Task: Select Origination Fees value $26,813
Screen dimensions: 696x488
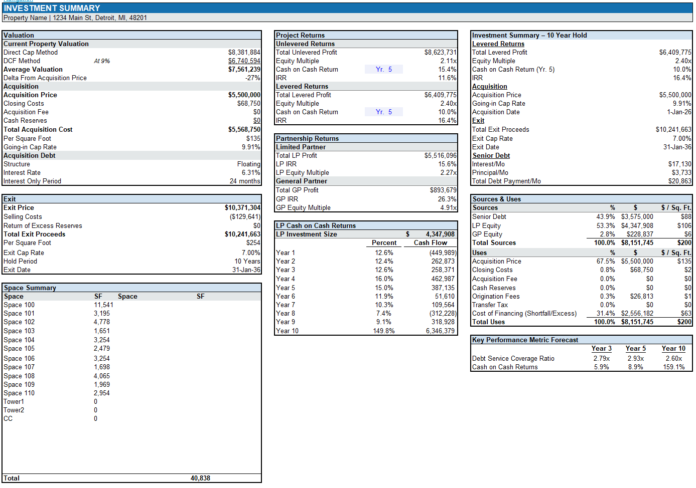Action: 641,296
